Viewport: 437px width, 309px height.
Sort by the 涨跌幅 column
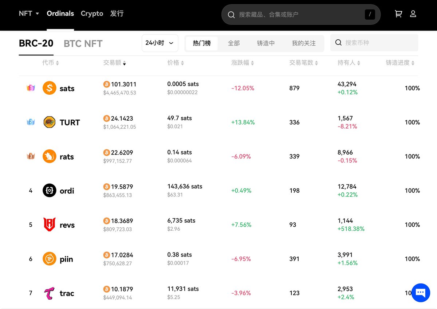(x=243, y=63)
